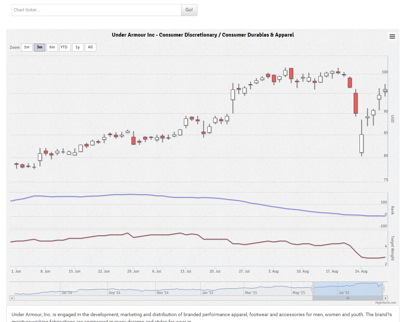Screen dimensions: 402x322
Task: Open the chart context menu hamburger icon
Action: (392, 37)
